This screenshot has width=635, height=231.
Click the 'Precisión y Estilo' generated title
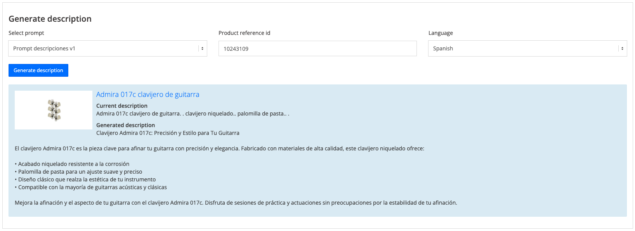(168, 133)
